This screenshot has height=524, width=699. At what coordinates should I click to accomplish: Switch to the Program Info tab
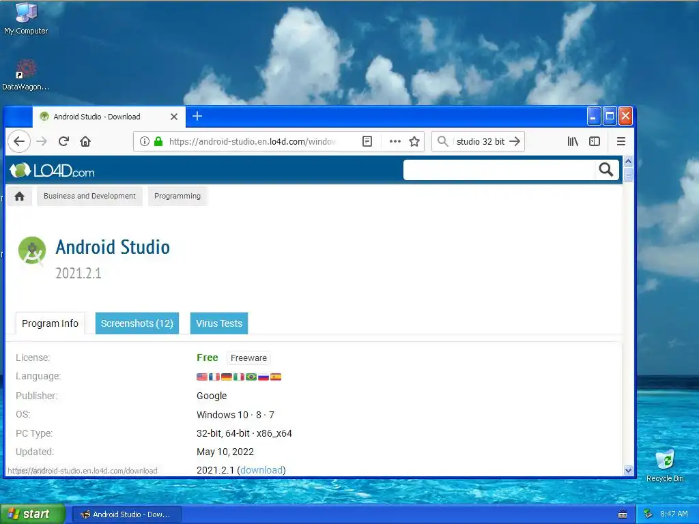point(50,323)
